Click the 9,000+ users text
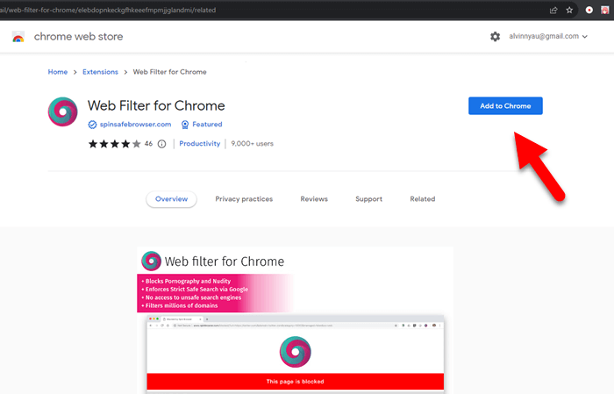 click(253, 144)
